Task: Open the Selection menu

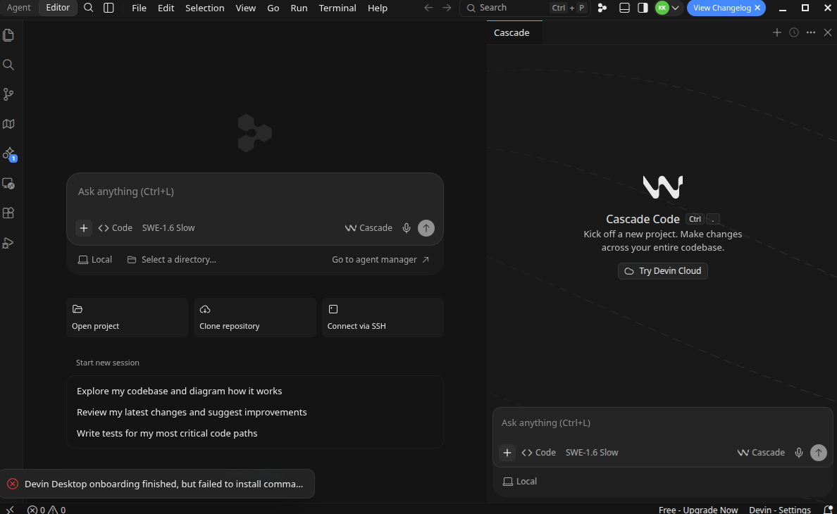Action: pos(204,8)
